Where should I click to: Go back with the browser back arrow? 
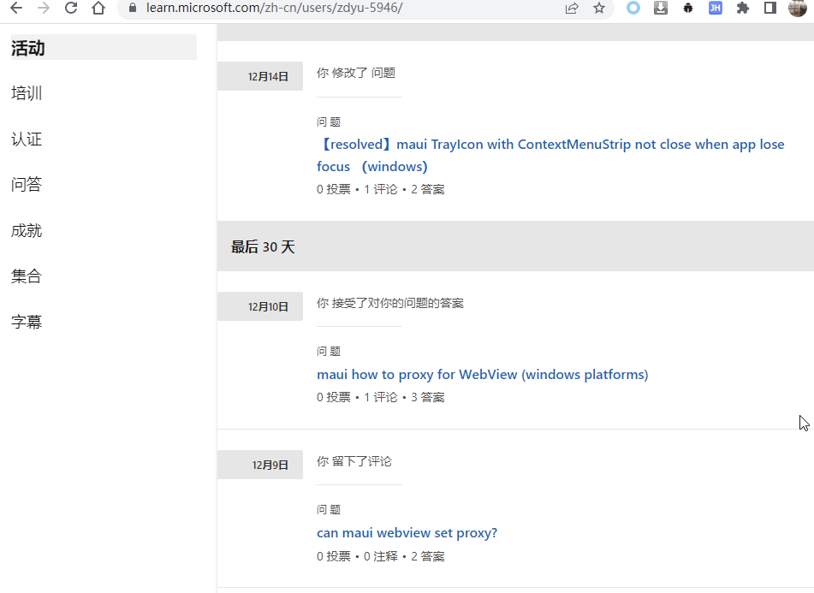(x=16, y=8)
